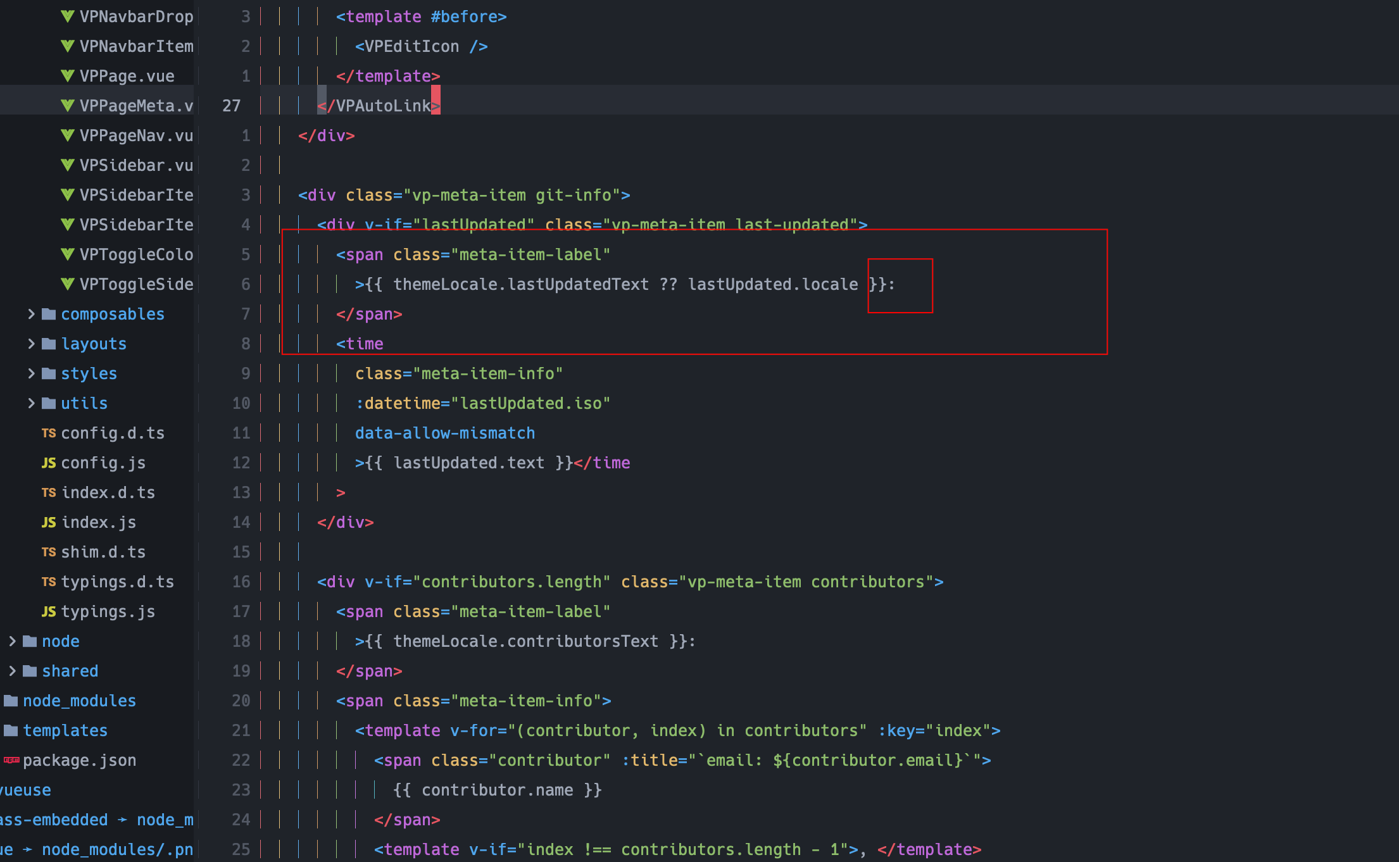Viewport: 1399px width, 862px height.
Task: Click the npm icon beside package.json
Action: (x=11, y=760)
